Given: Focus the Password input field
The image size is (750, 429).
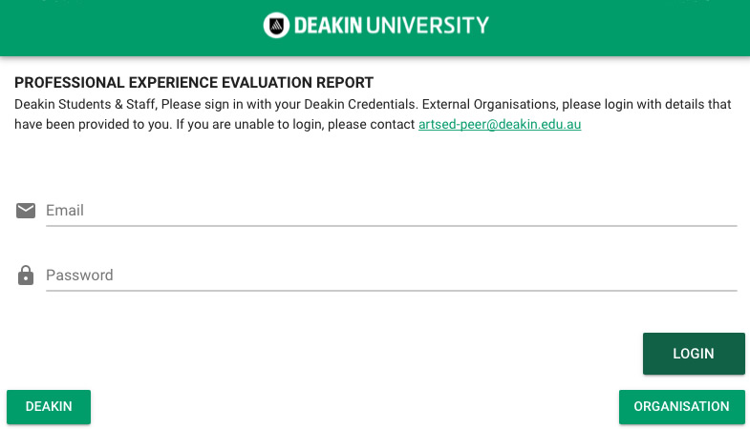Looking at the screenshot, I should [x=392, y=276].
